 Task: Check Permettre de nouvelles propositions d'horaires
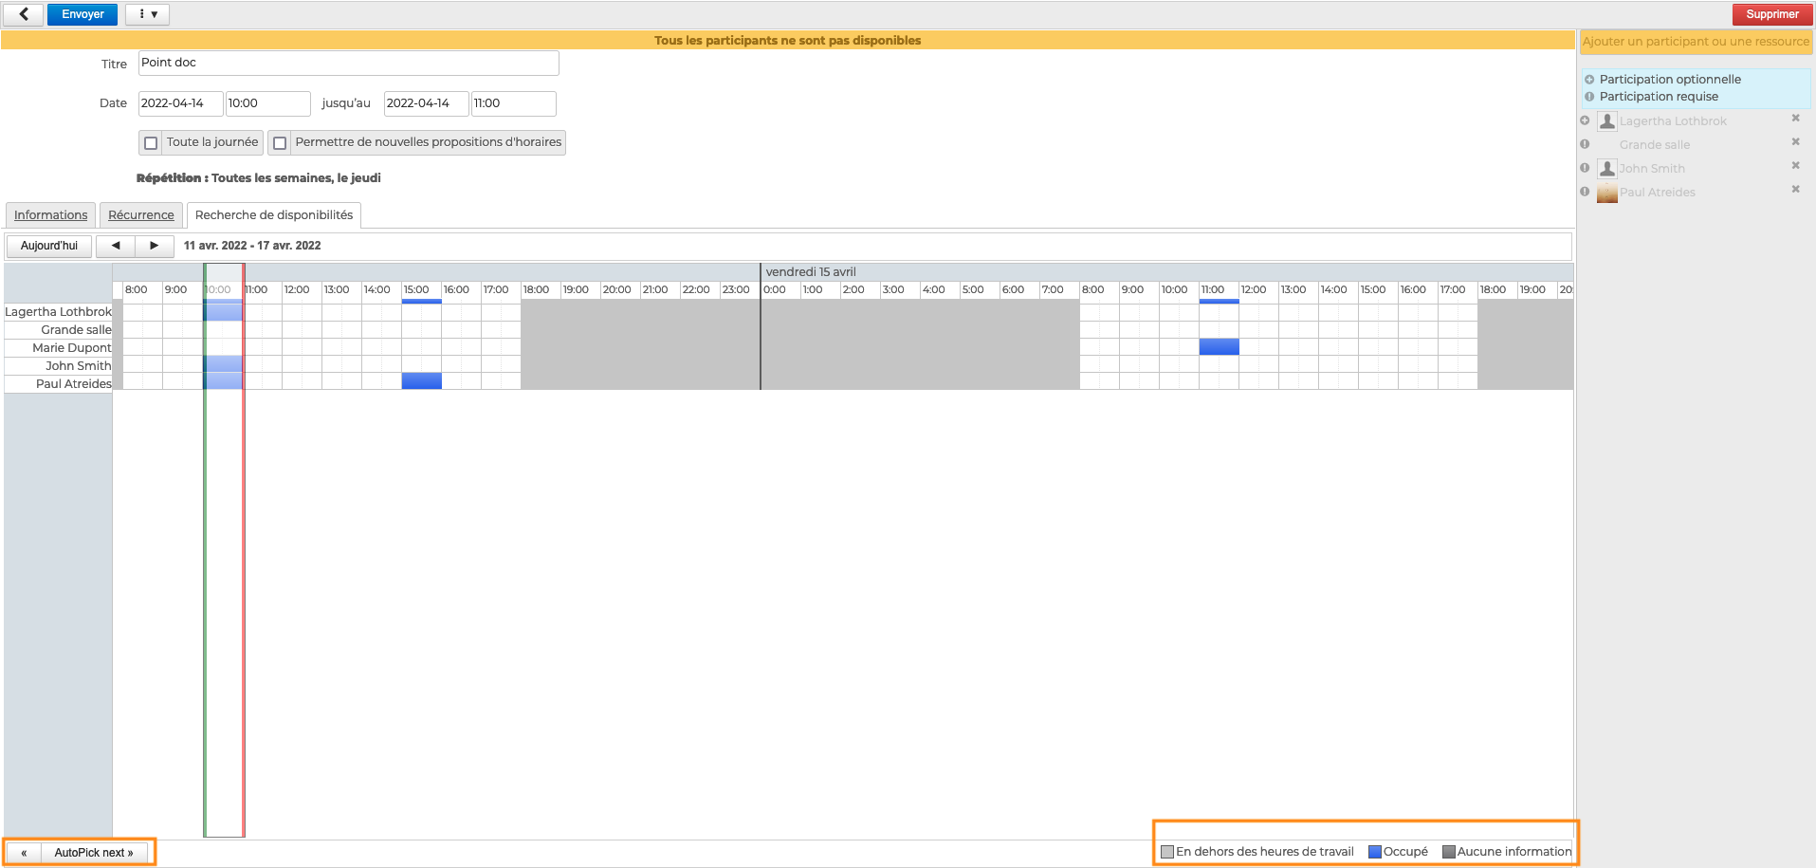pos(280,143)
